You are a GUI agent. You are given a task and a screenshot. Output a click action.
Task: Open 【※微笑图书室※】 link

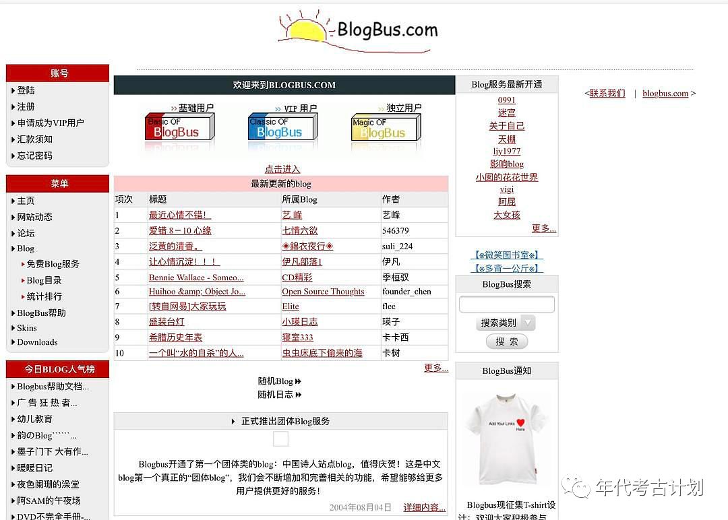tap(506, 255)
